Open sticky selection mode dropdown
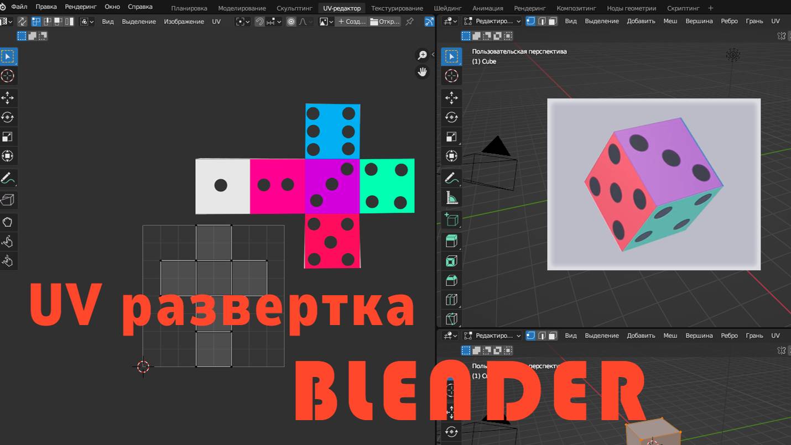The width and height of the screenshot is (791, 445). [87, 22]
